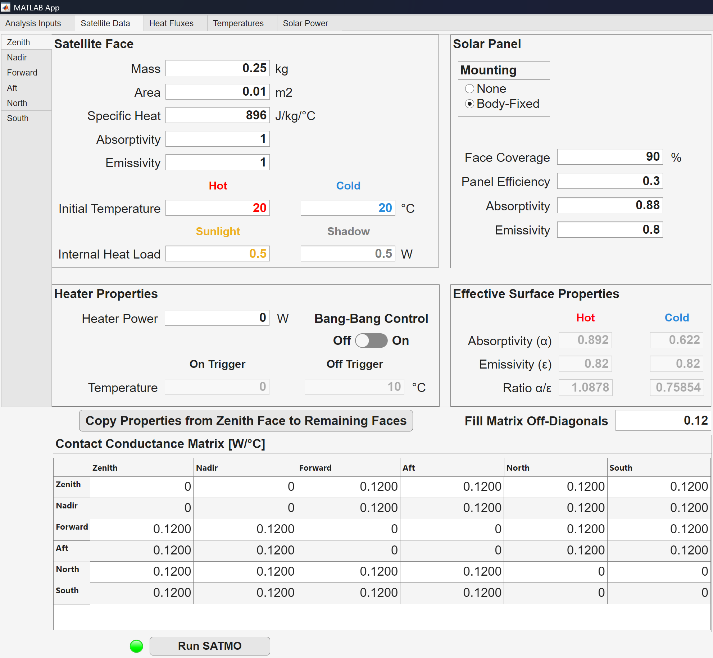This screenshot has width=713, height=658.
Task: Click the MATLAB logo in title bar
Action: click(6, 7)
